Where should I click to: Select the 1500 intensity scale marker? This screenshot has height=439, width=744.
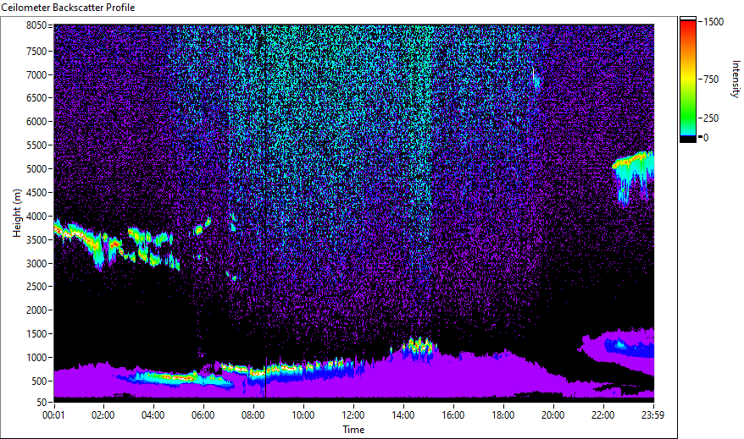[713, 22]
